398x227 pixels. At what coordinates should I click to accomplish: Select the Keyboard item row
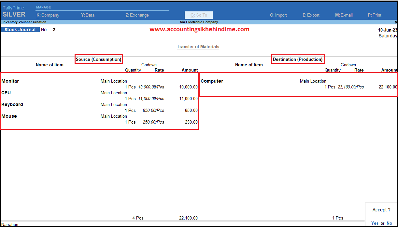[x=12, y=104]
